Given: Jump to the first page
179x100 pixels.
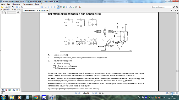Looking at the screenshot, I should [76, 93].
